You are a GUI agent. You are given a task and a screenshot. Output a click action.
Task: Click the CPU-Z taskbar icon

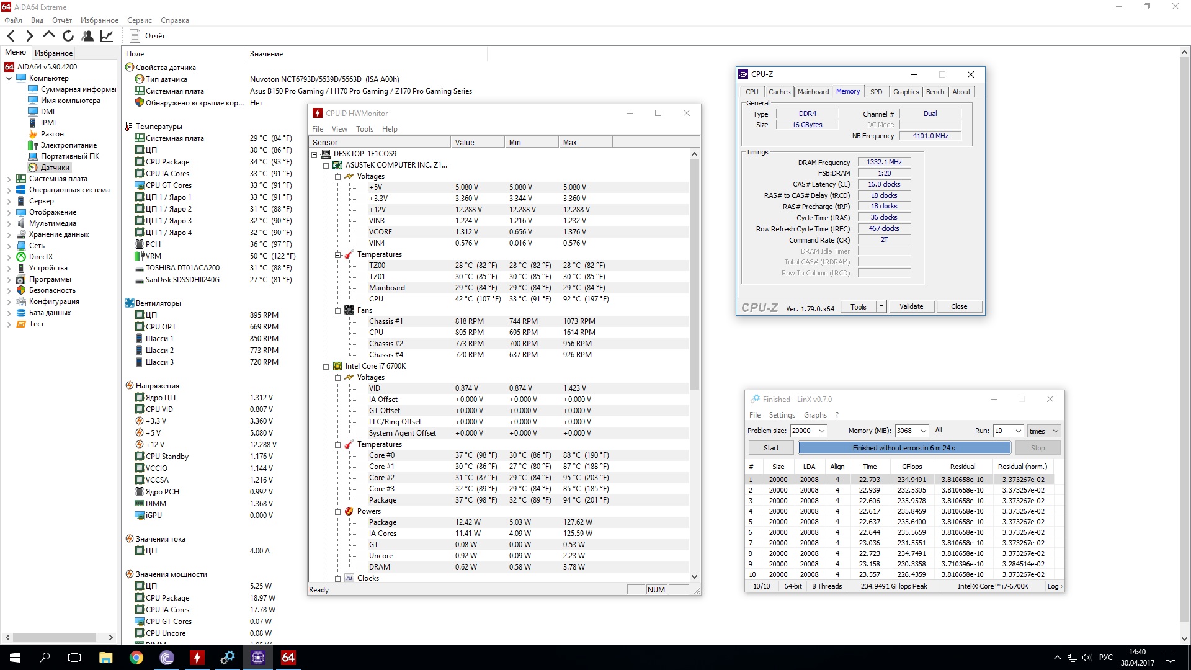pos(258,658)
